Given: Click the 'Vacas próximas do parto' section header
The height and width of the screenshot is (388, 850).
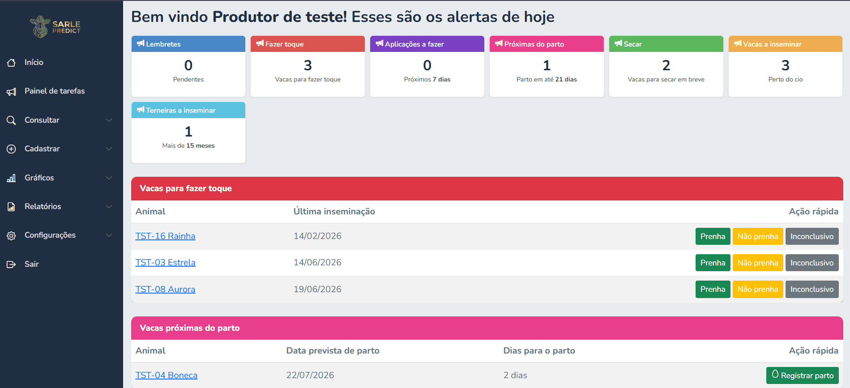Looking at the screenshot, I should [487, 328].
